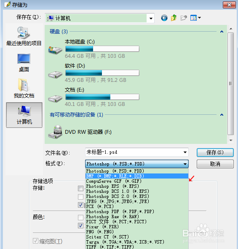The image size is (238, 249).
Task: Click the C: drive capacity bar
Action: 102,49
